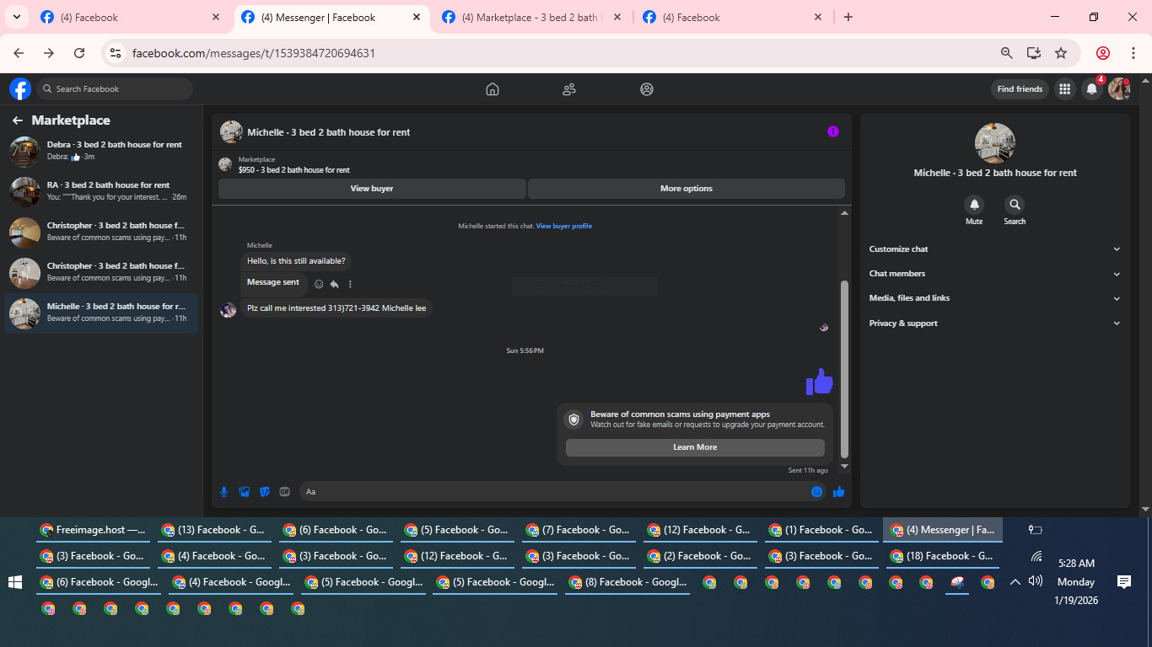Click the browser reload icon
Image resolution: width=1152 pixels, height=647 pixels.
click(x=79, y=53)
